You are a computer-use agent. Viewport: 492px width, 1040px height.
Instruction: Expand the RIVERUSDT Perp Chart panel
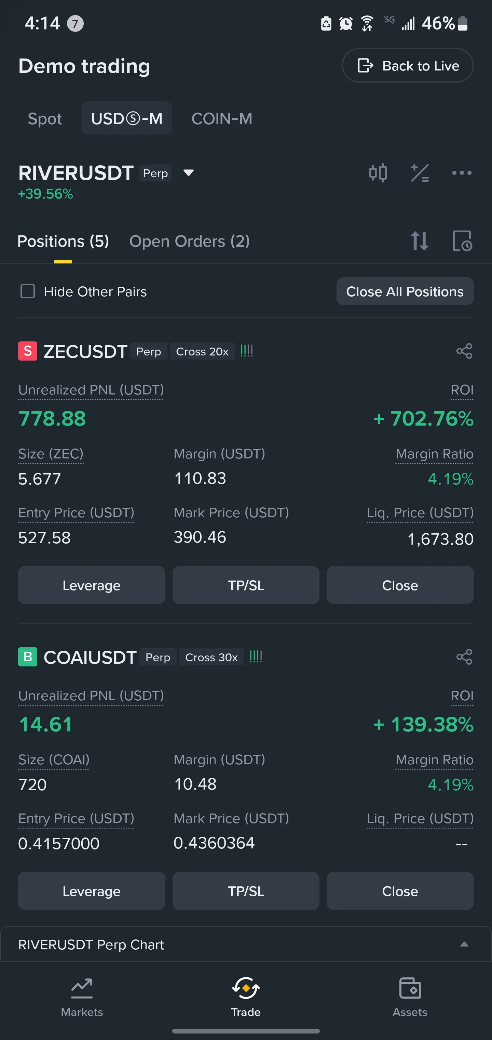point(464,944)
